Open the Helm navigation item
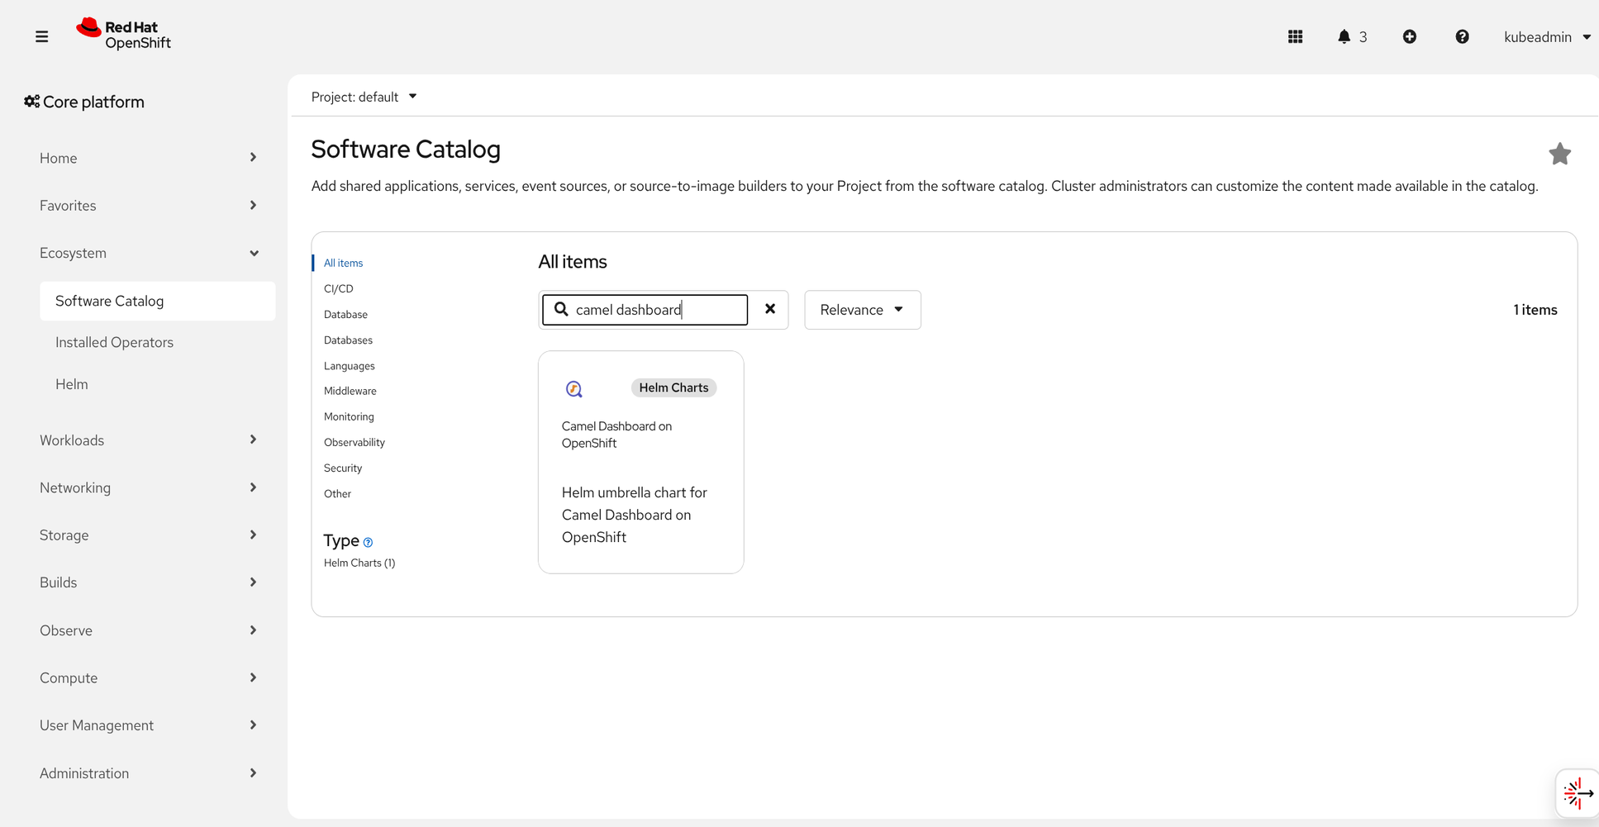Viewport: 1599px width, 827px height. [72, 384]
